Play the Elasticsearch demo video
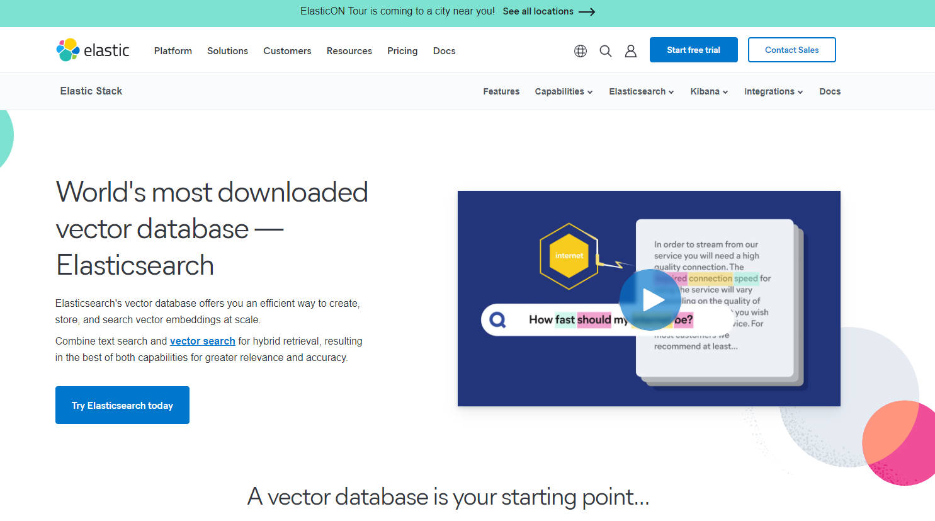Screen dimensions: 935x521 click(650, 300)
